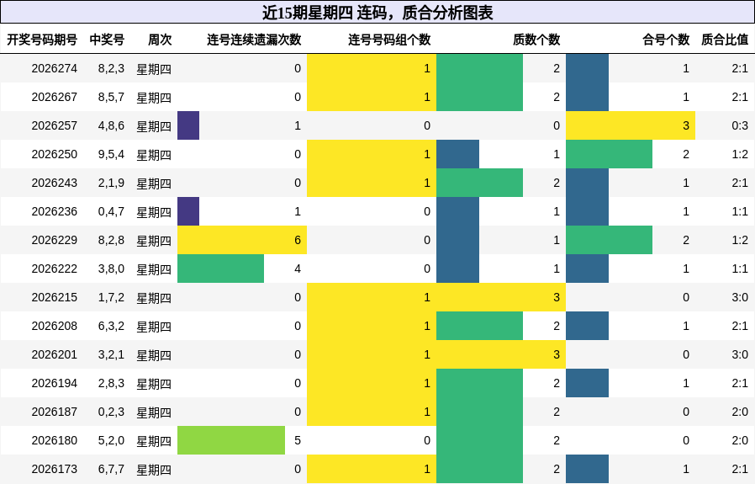Select winning numbers 2,8,3 cell
Screen dimensions: 755x484
[x=111, y=383]
